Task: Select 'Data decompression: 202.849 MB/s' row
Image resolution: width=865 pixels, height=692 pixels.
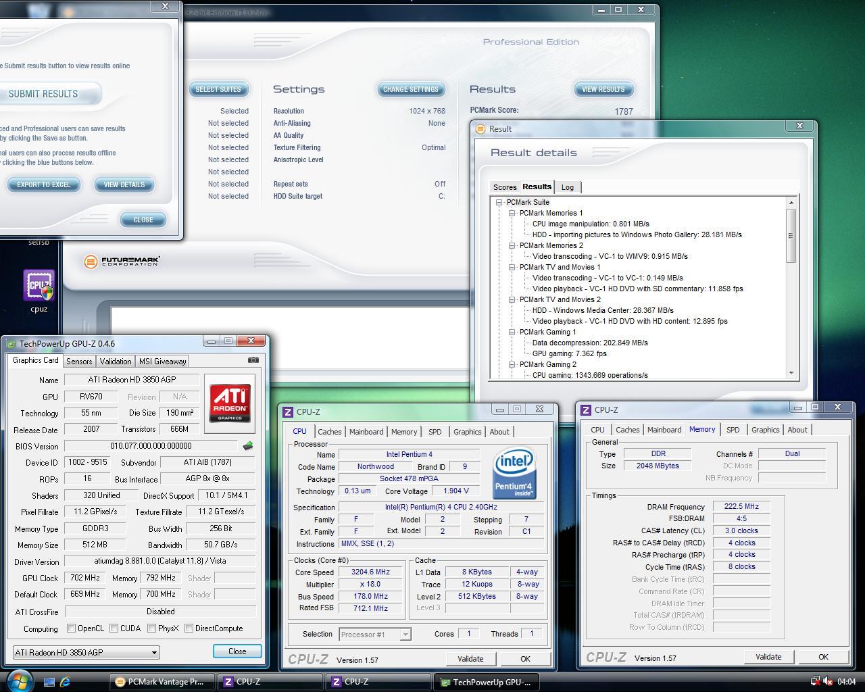Action: (590, 343)
